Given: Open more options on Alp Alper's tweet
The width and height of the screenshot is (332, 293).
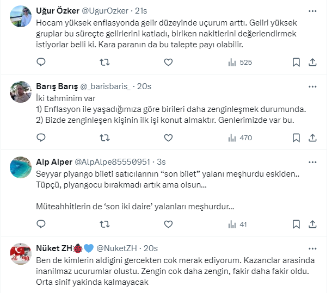Looking at the screenshot, I should point(312,161).
